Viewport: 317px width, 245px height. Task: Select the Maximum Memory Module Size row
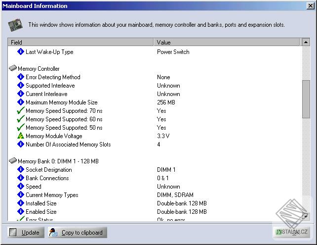coord(155,102)
